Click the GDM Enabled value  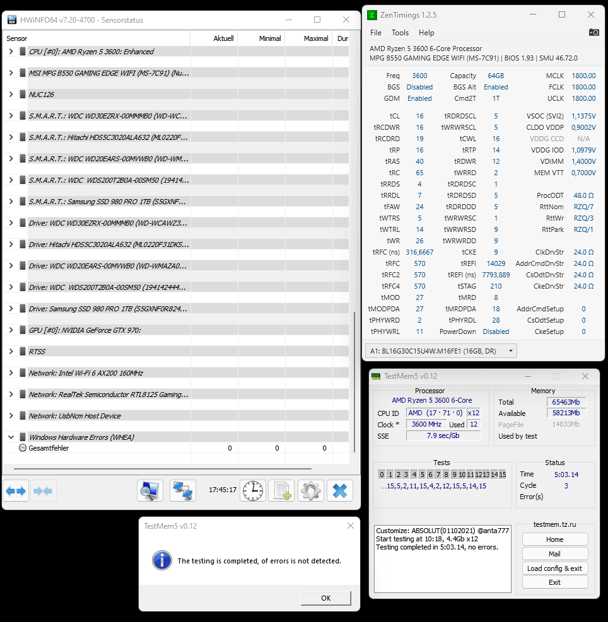[x=419, y=98]
